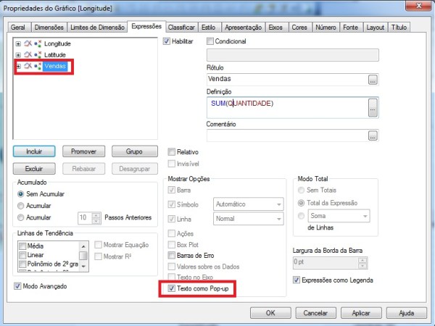Disable the Texto como Pop-up checkbox
The width and height of the screenshot is (435, 326).
pos(171,289)
